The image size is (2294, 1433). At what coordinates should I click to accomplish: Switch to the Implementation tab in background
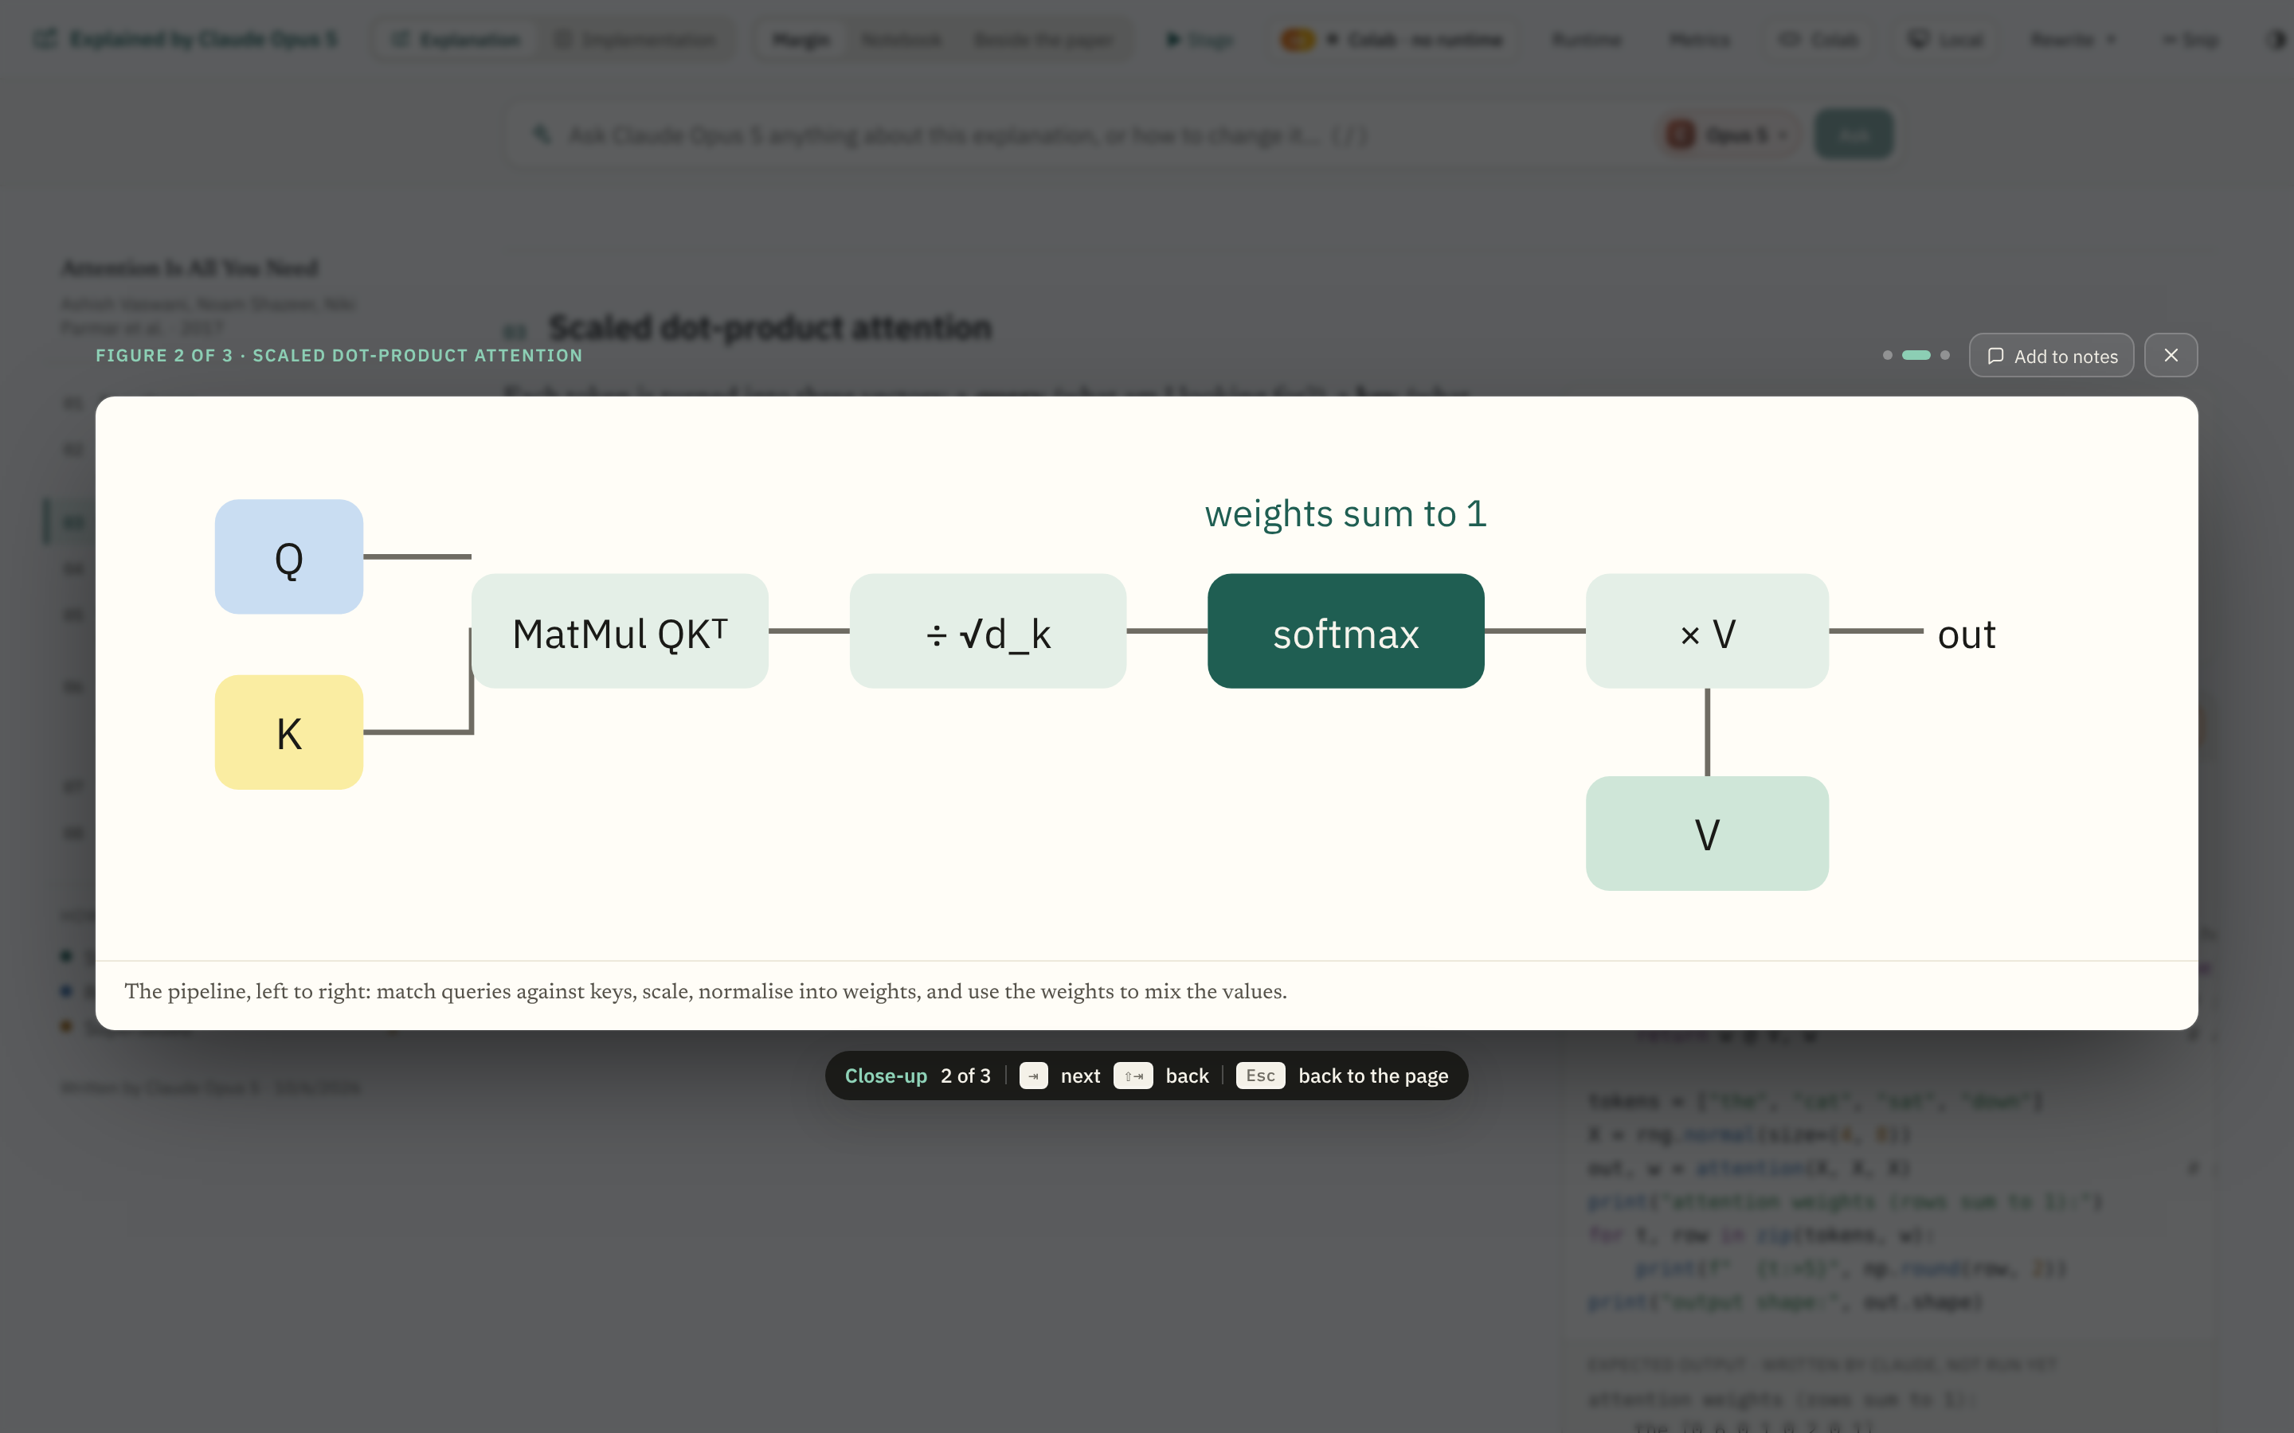coord(635,39)
